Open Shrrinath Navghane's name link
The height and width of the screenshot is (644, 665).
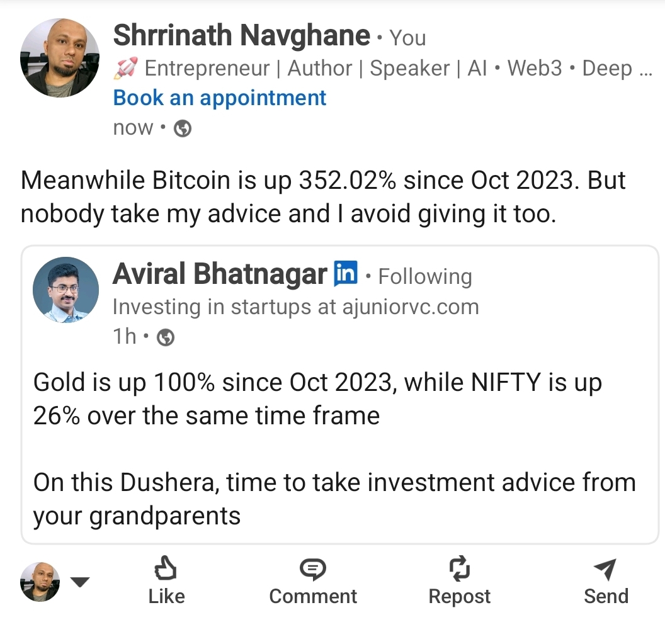[x=241, y=37]
